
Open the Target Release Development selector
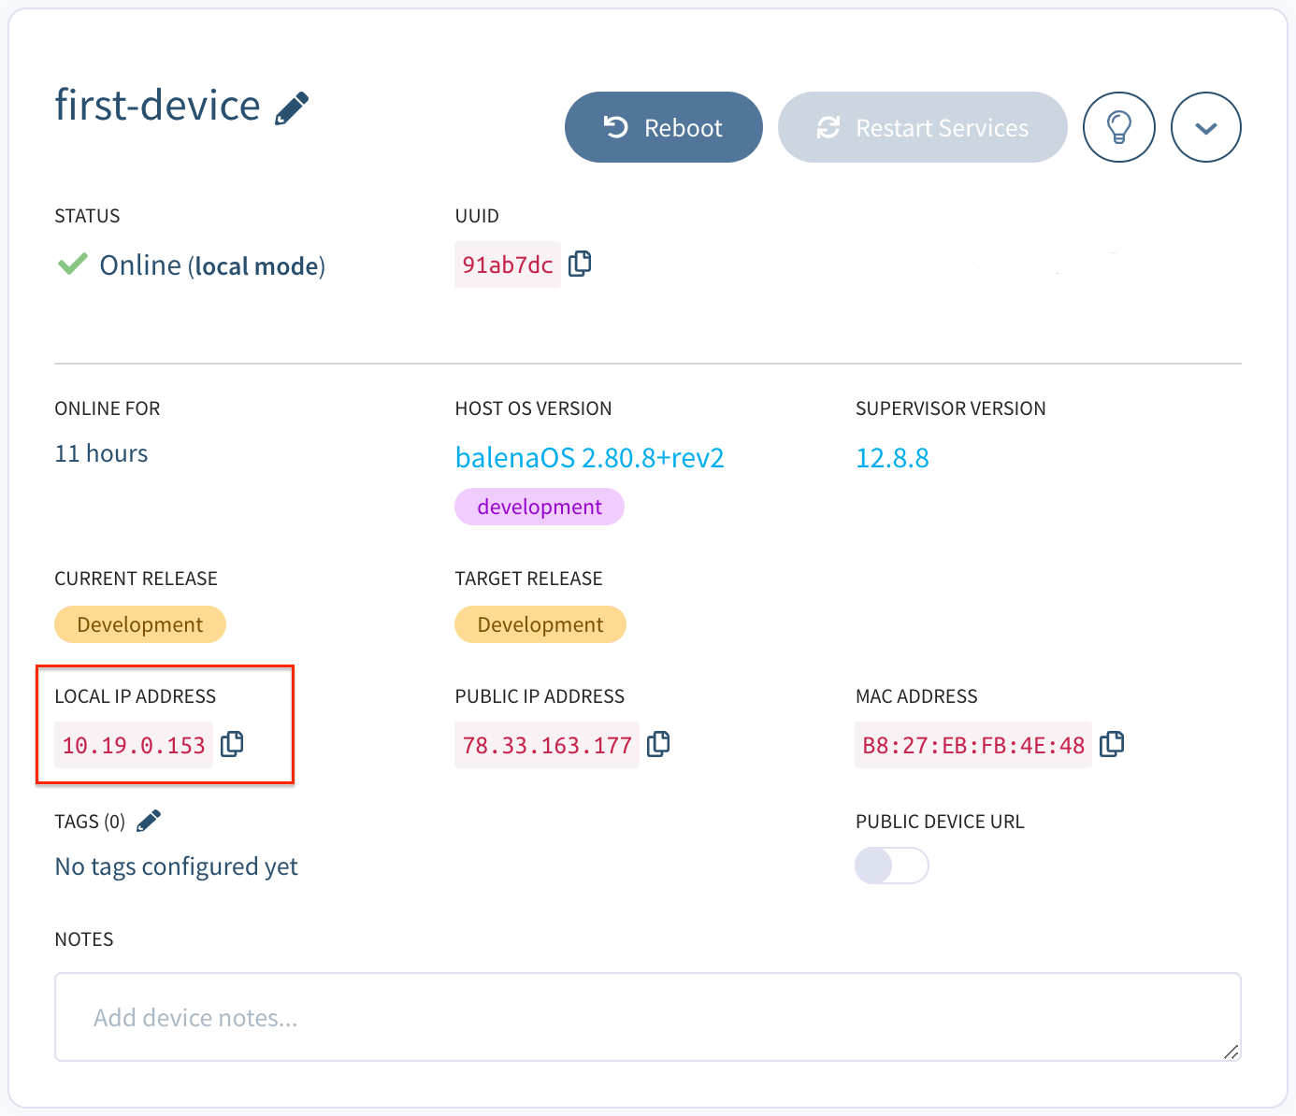(x=540, y=623)
